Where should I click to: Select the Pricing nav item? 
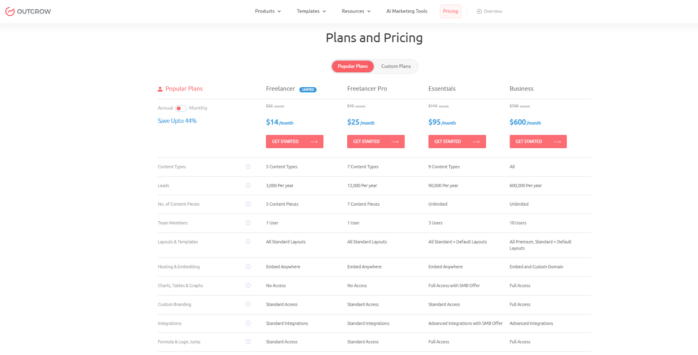(x=450, y=11)
